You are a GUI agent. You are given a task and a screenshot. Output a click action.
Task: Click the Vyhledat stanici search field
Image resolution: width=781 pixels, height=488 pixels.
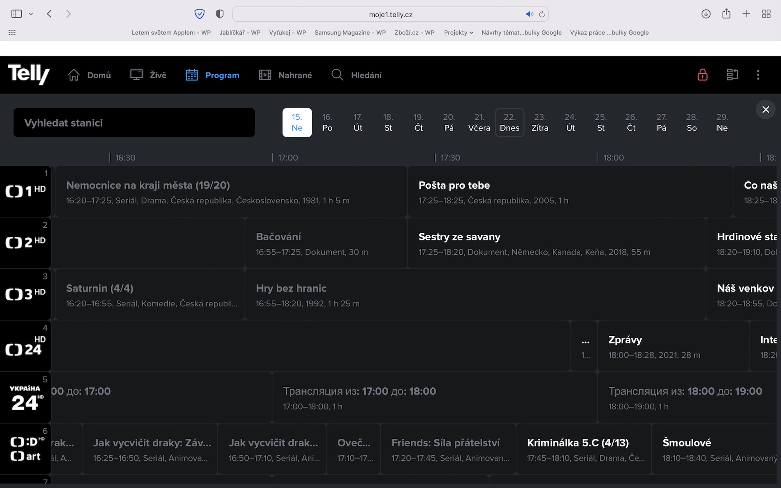(134, 123)
